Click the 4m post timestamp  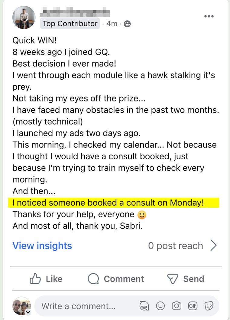(x=112, y=24)
